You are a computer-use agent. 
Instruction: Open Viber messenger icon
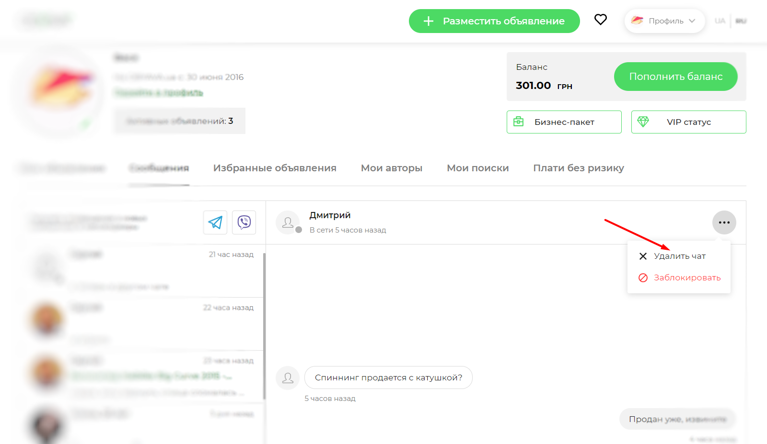click(244, 222)
